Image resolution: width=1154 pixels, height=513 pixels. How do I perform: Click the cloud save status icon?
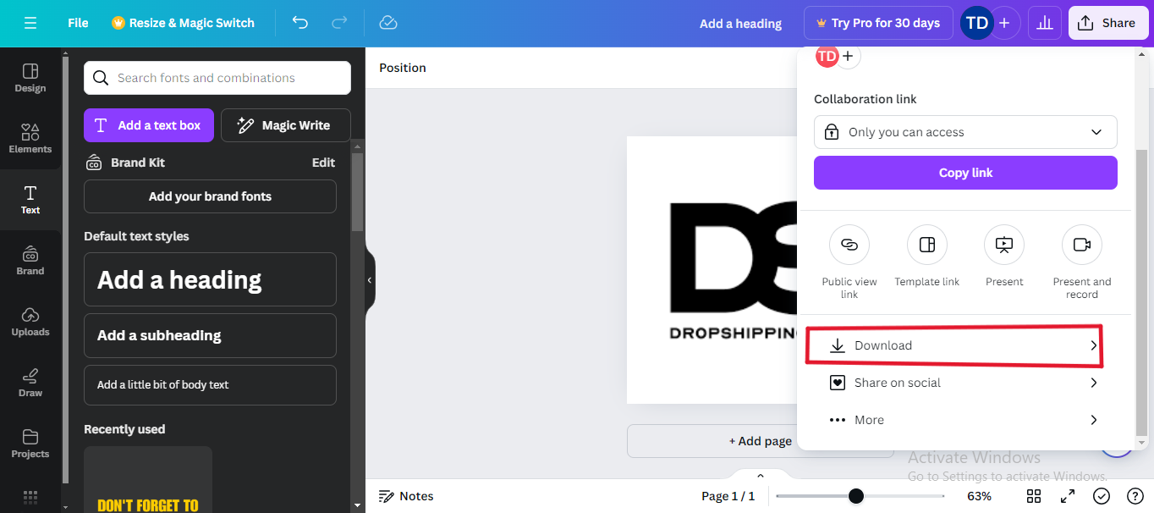tap(388, 23)
